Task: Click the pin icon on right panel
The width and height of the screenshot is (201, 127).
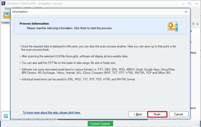Action: [x=193, y=24]
